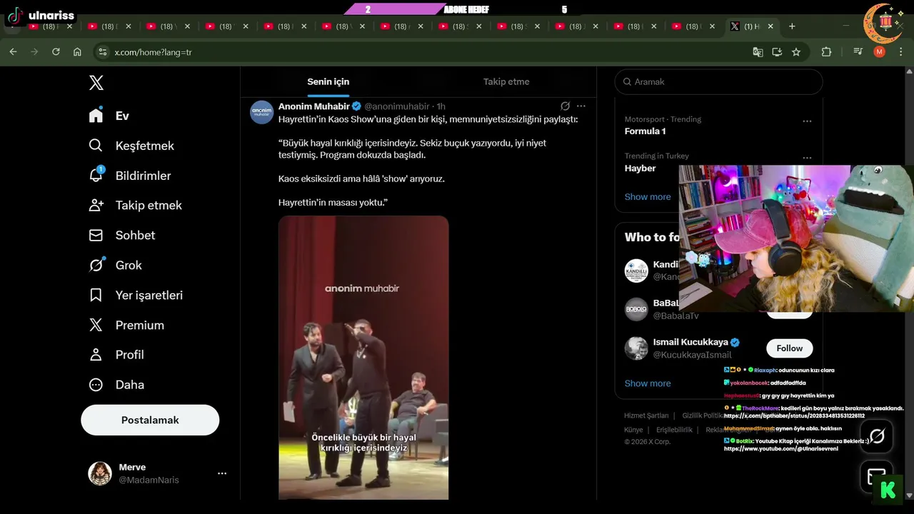The width and height of the screenshot is (914, 514).
Task: Click the X logo in the sidebar
Action: point(96,82)
